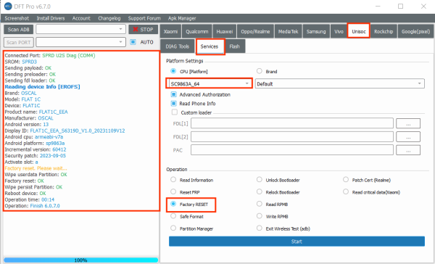This screenshot has width=435, height=264.
Task: Open the Changelog menu
Action: click(x=109, y=18)
